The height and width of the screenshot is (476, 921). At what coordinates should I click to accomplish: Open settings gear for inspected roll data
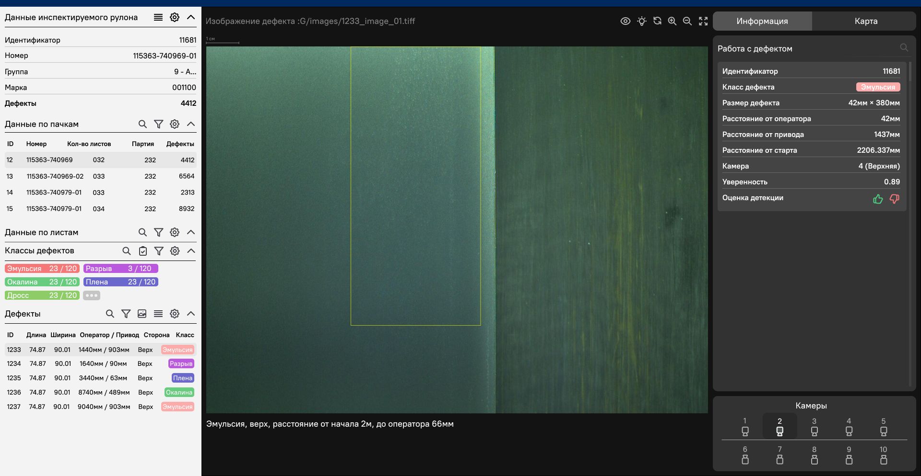[x=175, y=17]
